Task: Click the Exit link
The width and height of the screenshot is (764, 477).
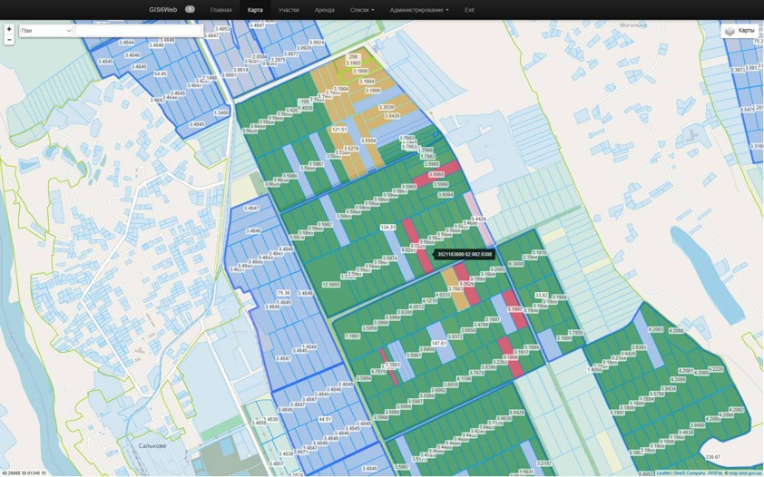Action: [469, 9]
